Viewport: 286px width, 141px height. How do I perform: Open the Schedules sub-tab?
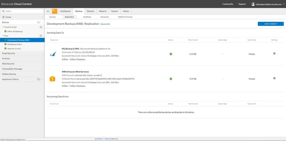tap(87, 17)
